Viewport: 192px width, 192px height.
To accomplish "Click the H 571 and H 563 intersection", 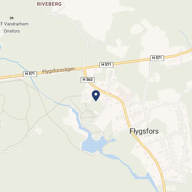I will 84,68.
